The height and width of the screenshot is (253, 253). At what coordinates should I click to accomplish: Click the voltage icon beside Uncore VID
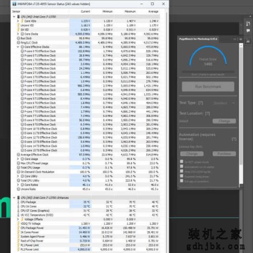[18, 25]
